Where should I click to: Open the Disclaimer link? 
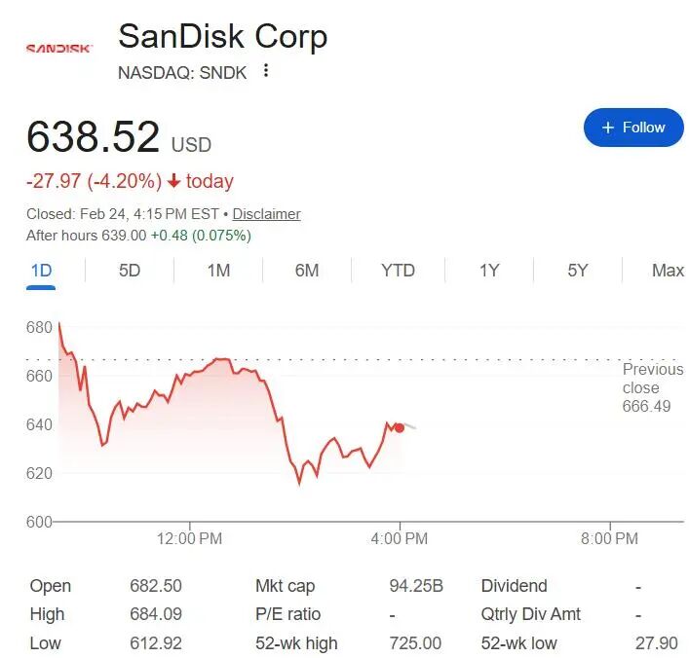click(266, 214)
